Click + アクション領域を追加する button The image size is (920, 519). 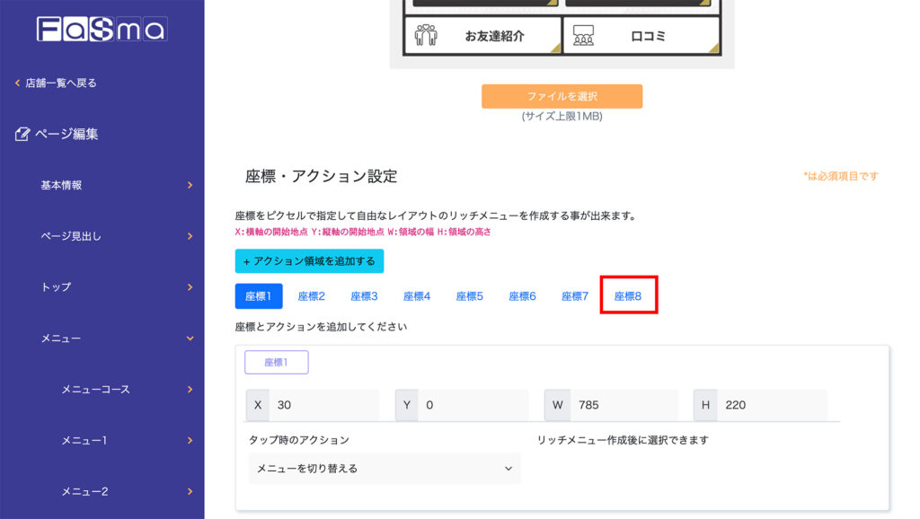tap(309, 261)
